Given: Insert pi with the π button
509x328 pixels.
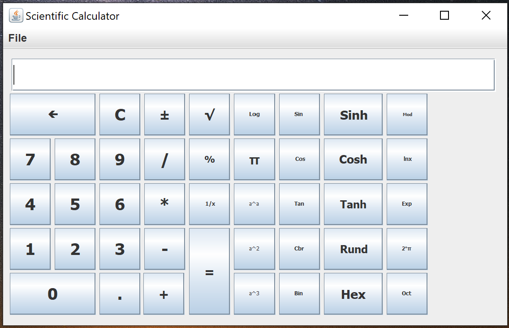Looking at the screenshot, I should (254, 159).
